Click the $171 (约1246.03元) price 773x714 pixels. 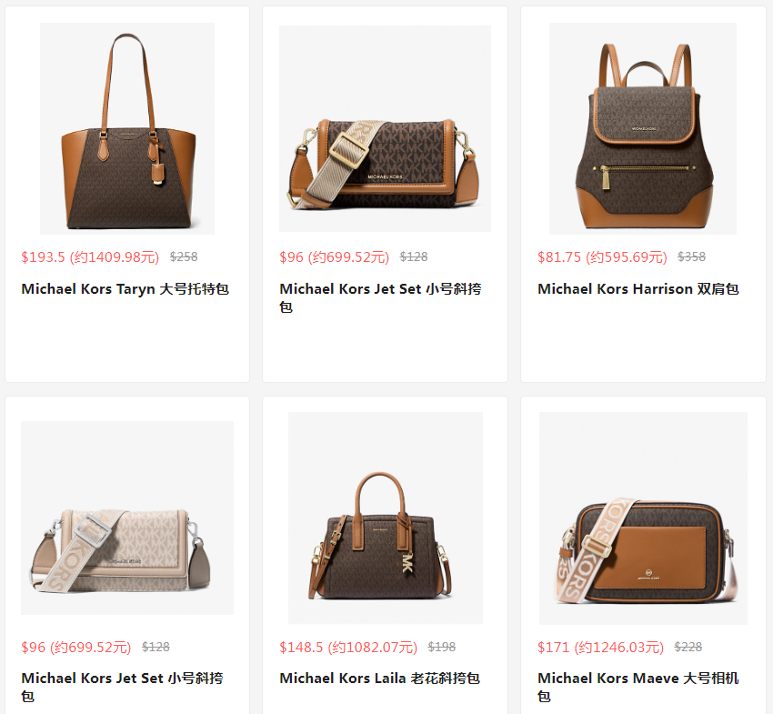[601, 647]
